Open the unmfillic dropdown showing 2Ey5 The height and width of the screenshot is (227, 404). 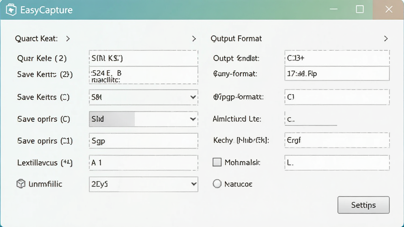pyautogui.click(x=144, y=184)
